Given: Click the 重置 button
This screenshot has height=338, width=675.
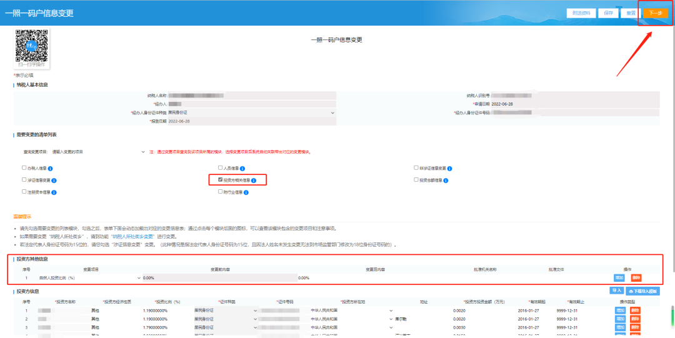Looking at the screenshot, I should coord(630,13).
